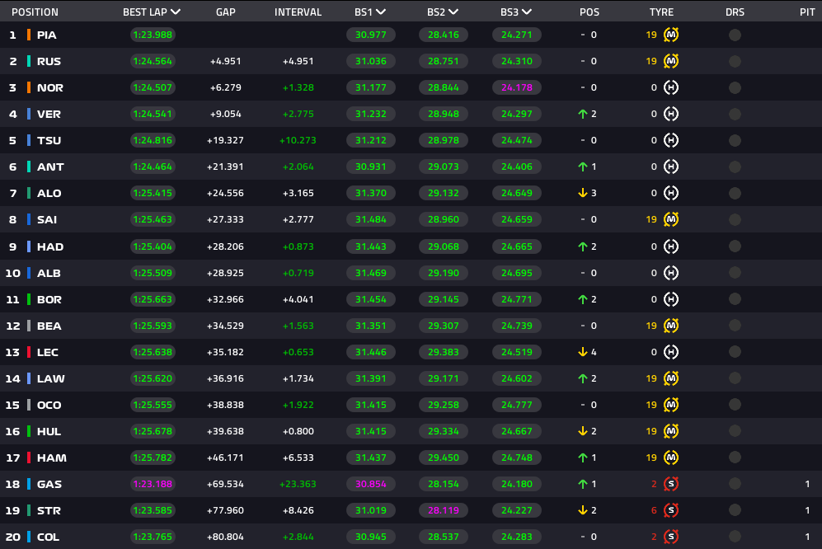Click the hard tyre icon for NOR

click(x=671, y=87)
